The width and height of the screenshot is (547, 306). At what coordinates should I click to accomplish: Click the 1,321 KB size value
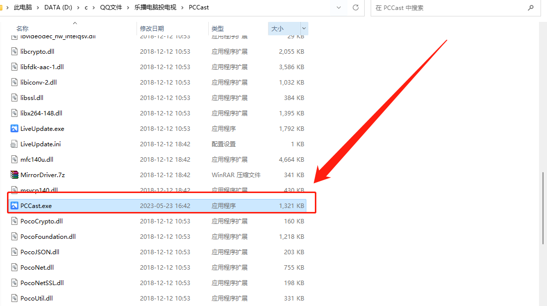291,205
